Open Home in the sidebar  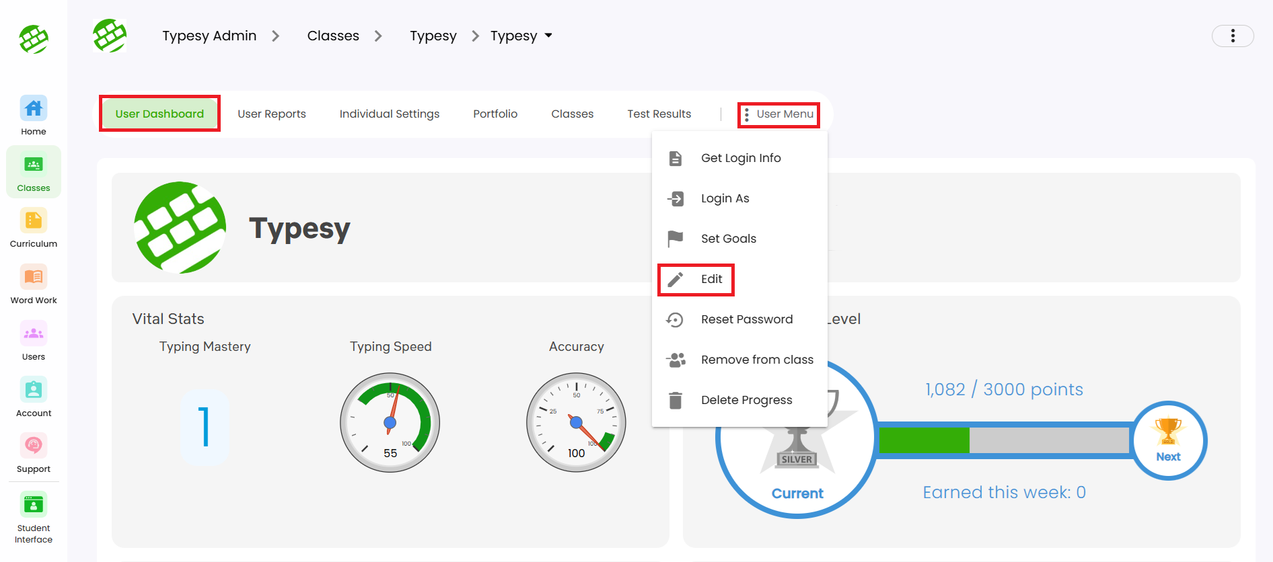[x=34, y=116]
